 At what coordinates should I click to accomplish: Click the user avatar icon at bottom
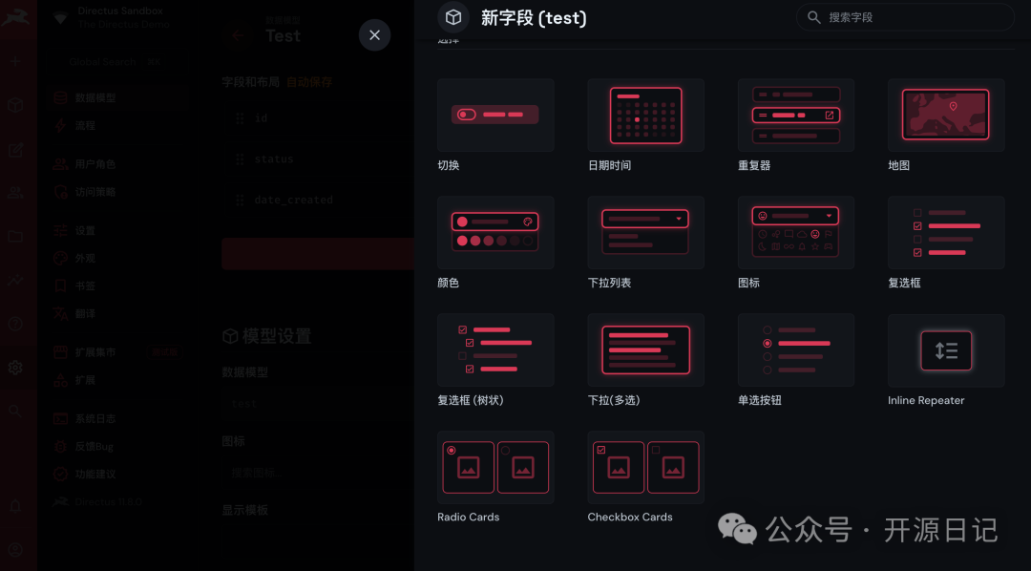point(16,550)
